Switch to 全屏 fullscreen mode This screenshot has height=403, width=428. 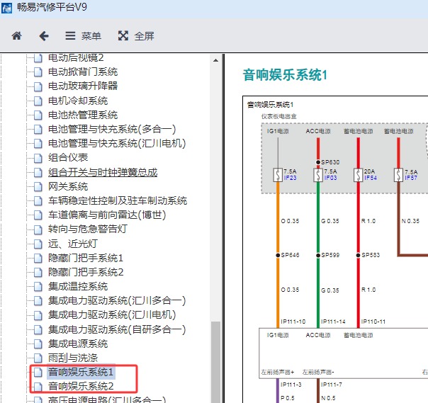[136, 35]
